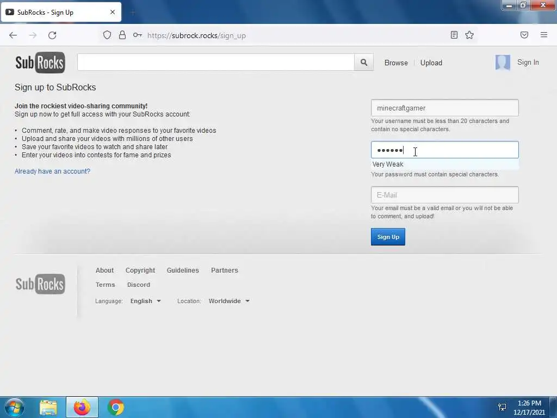Click the taskbar clock showing 1:26 PM
The width and height of the screenshot is (557, 418).
click(x=529, y=408)
